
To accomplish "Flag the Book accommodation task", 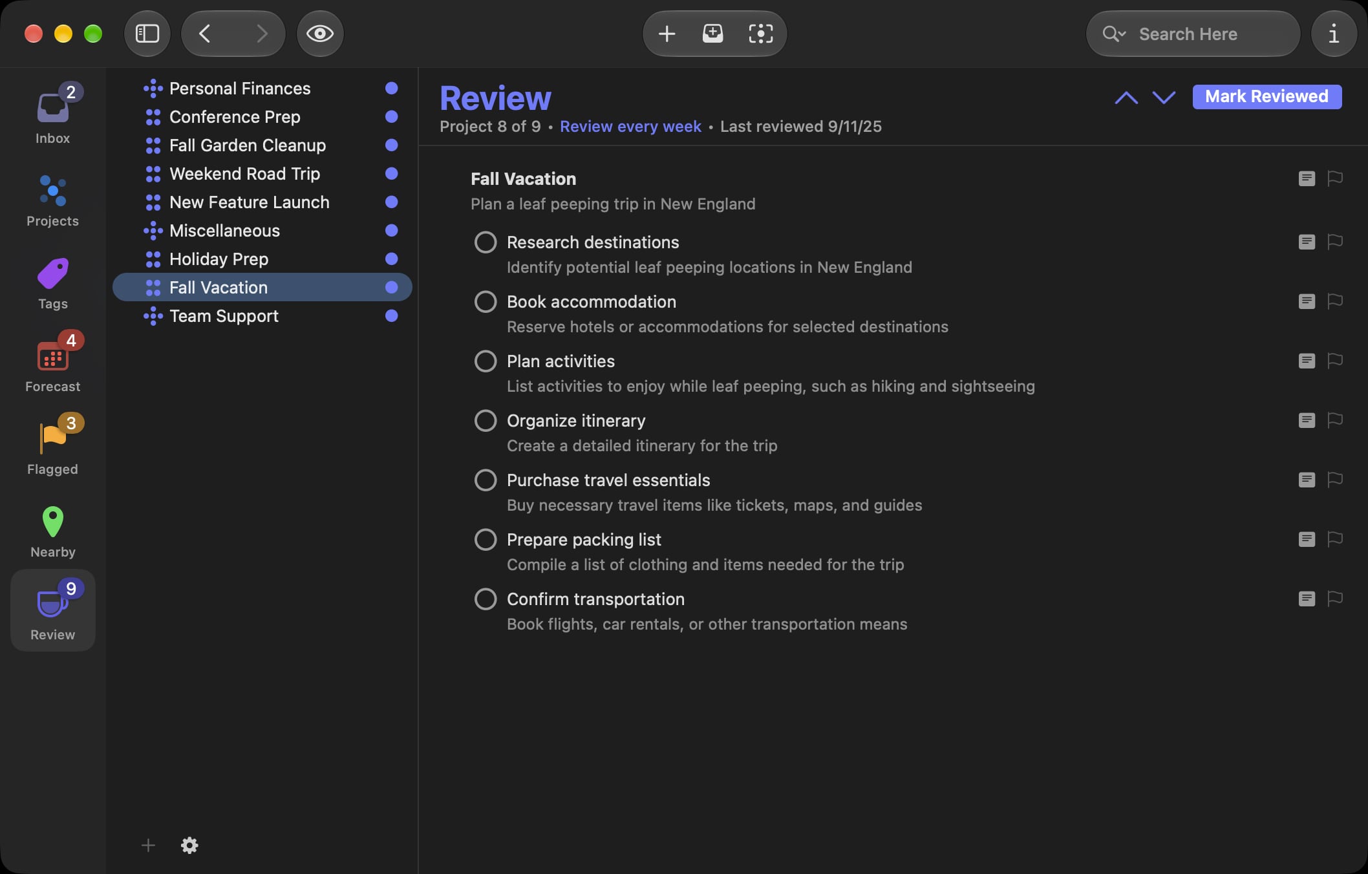I will [1335, 301].
